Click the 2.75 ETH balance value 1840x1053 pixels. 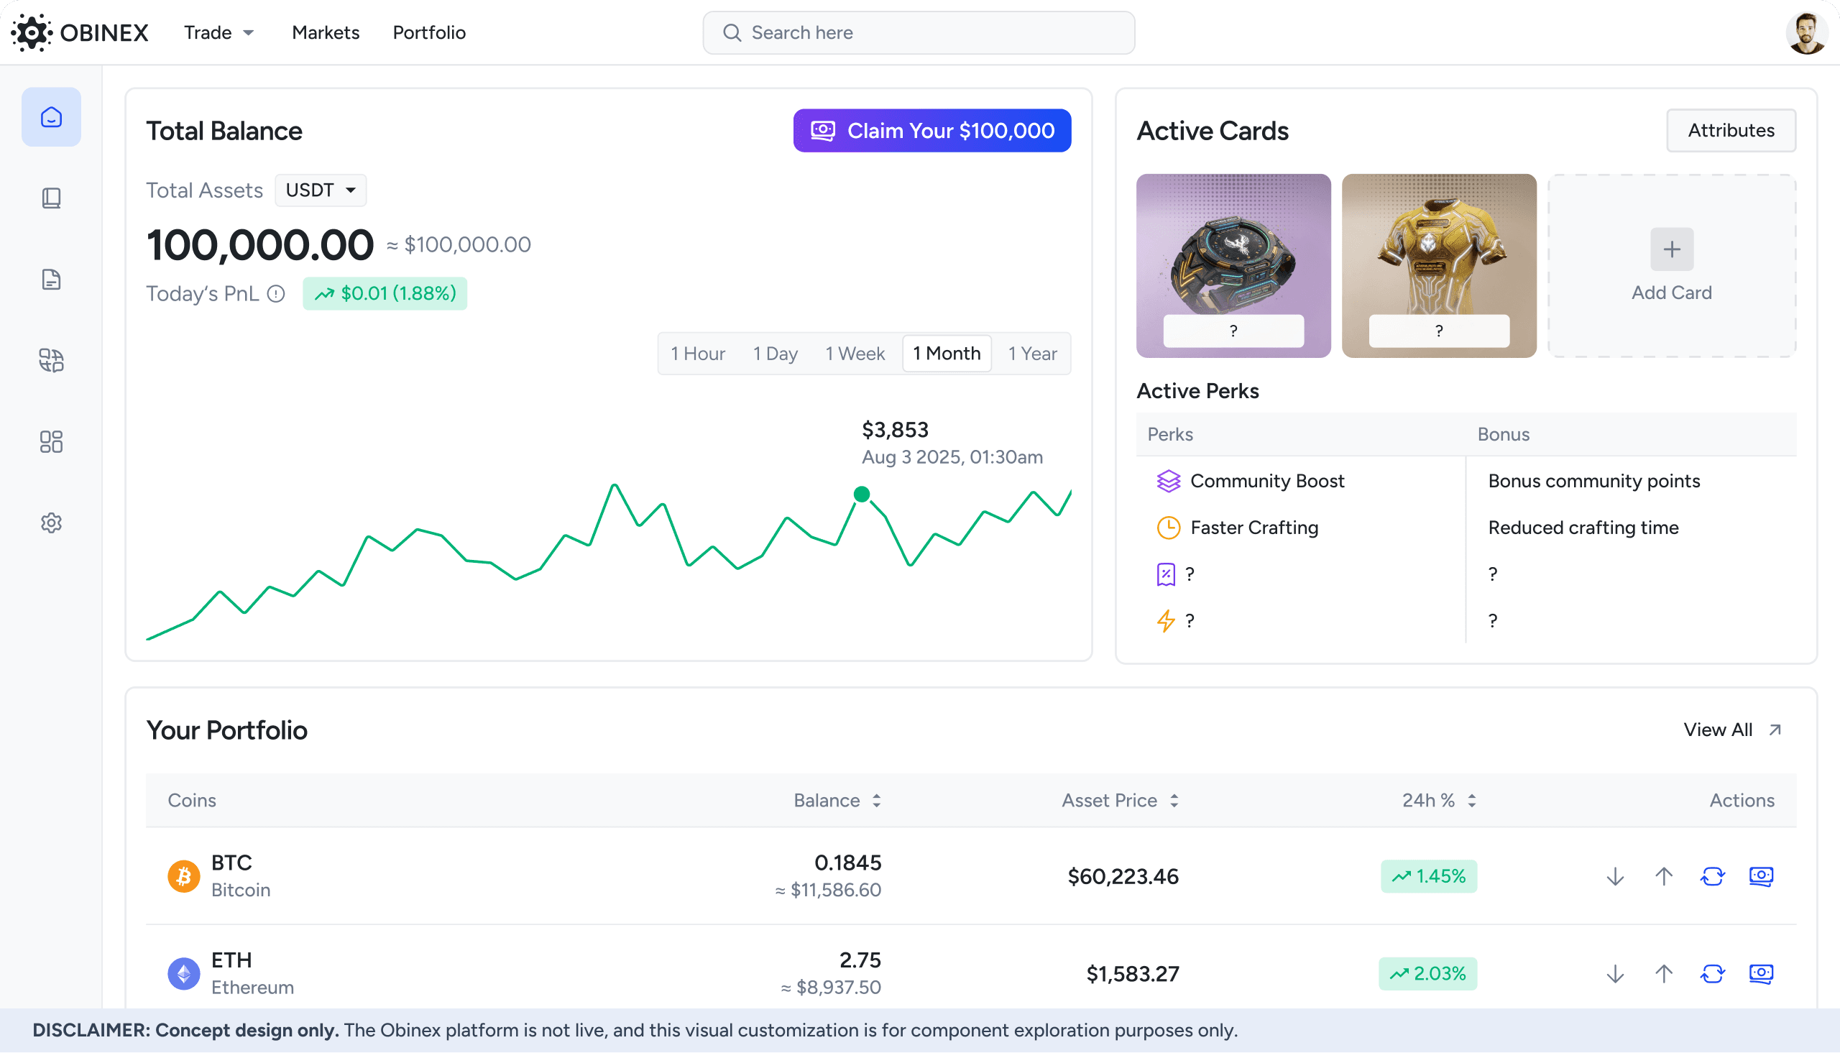860,960
